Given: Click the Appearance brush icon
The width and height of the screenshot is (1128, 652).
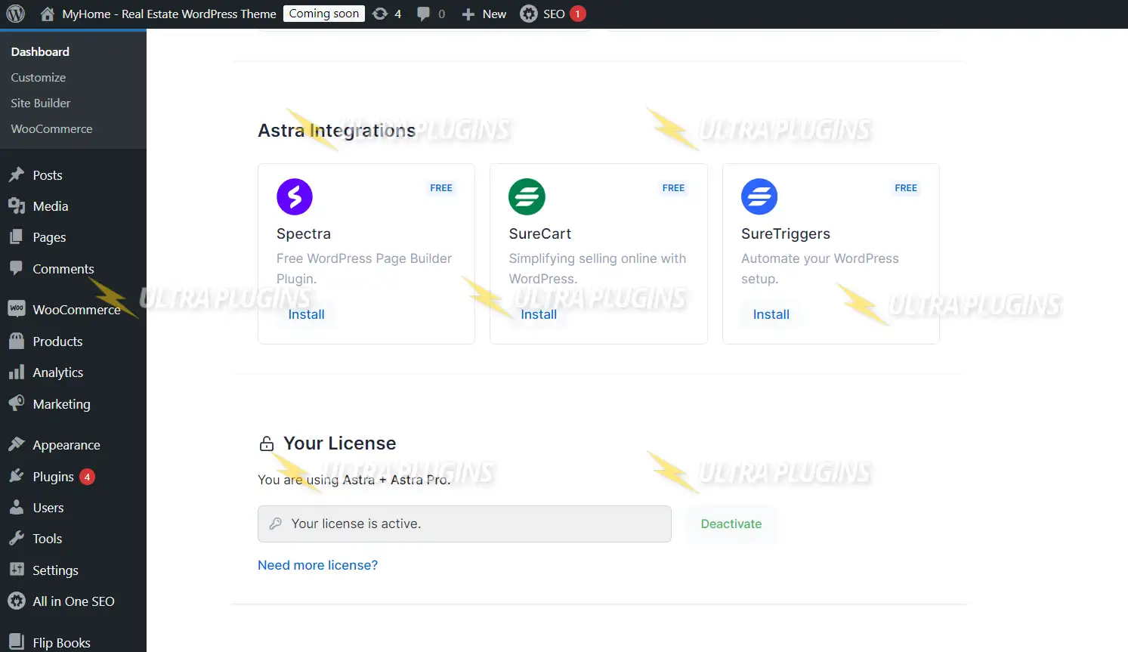Looking at the screenshot, I should click(17, 444).
